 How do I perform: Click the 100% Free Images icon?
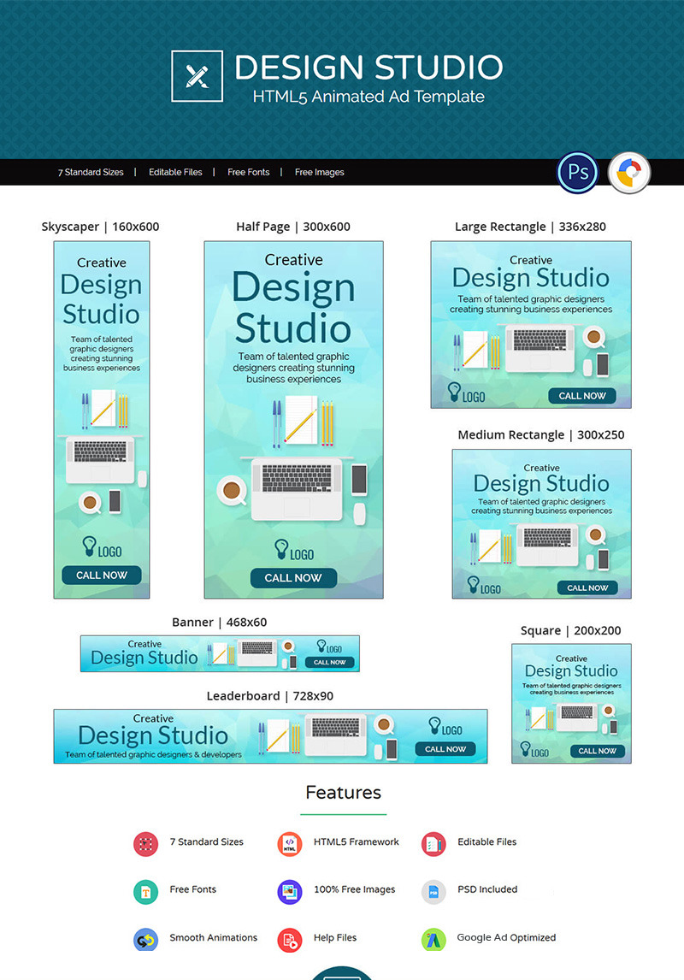(289, 891)
